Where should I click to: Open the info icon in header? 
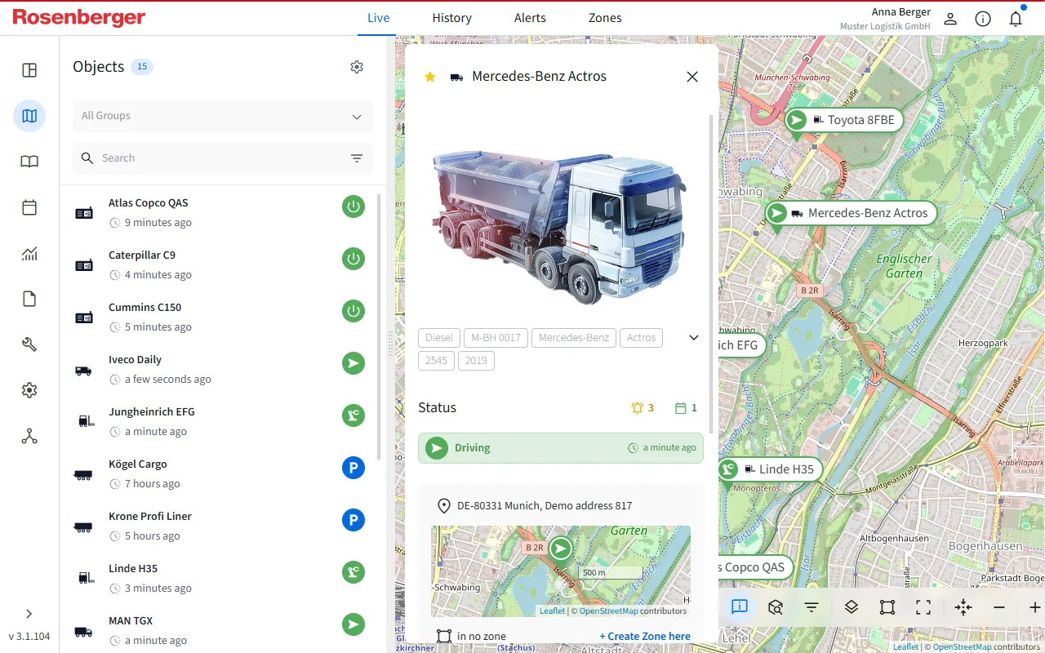click(x=983, y=19)
